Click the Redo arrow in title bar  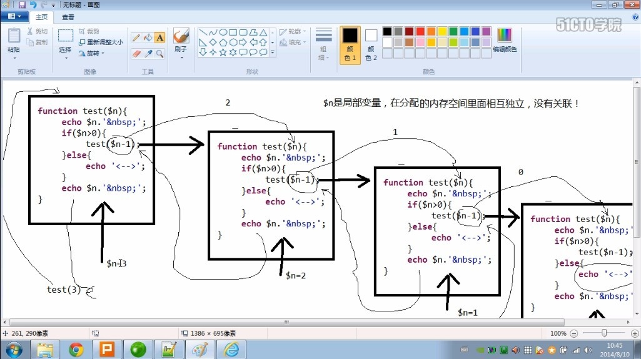click(43, 5)
